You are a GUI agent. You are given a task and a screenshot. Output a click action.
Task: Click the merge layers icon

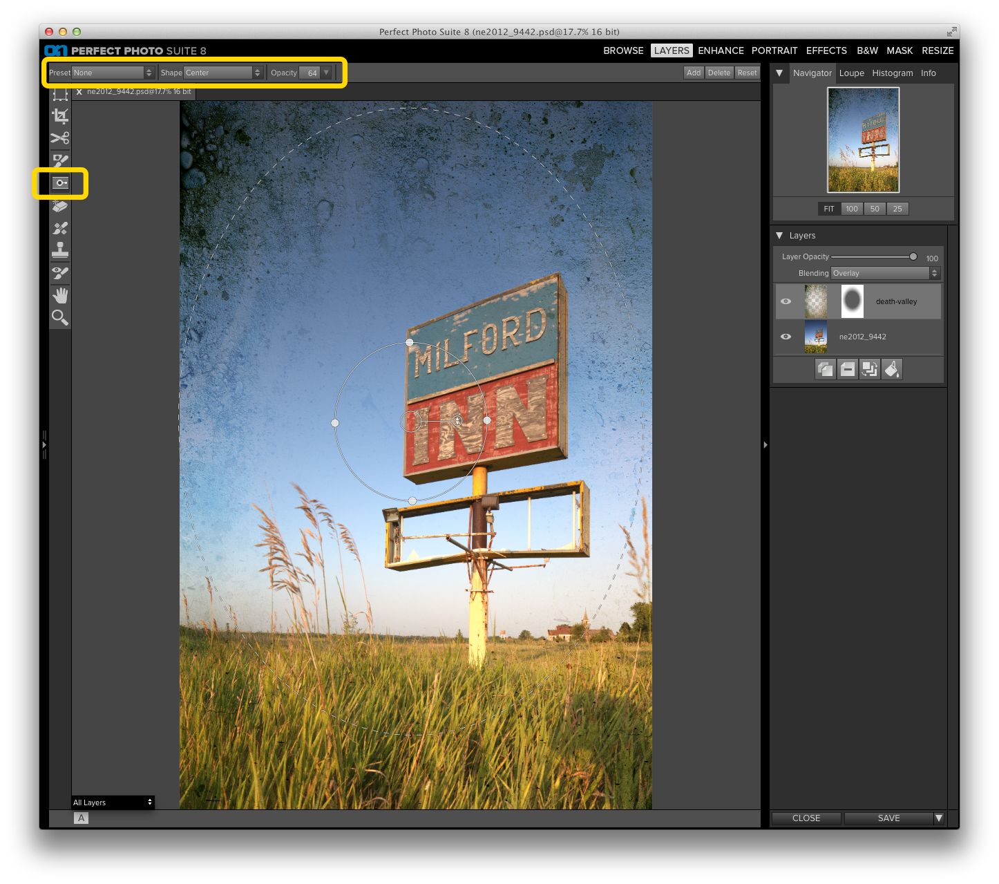(870, 369)
